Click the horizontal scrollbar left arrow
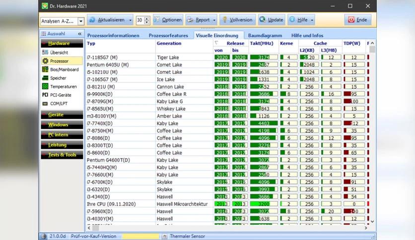This screenshot has height=240, width=415. coord(89,228)
